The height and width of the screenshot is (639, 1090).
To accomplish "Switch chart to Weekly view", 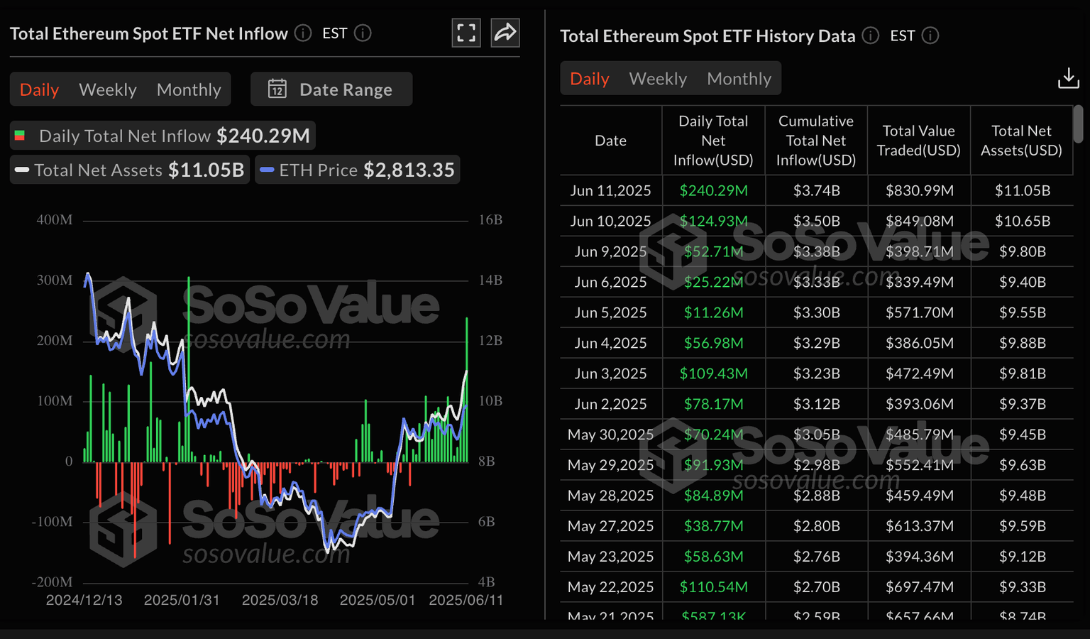I will click(x=108, y=89).
